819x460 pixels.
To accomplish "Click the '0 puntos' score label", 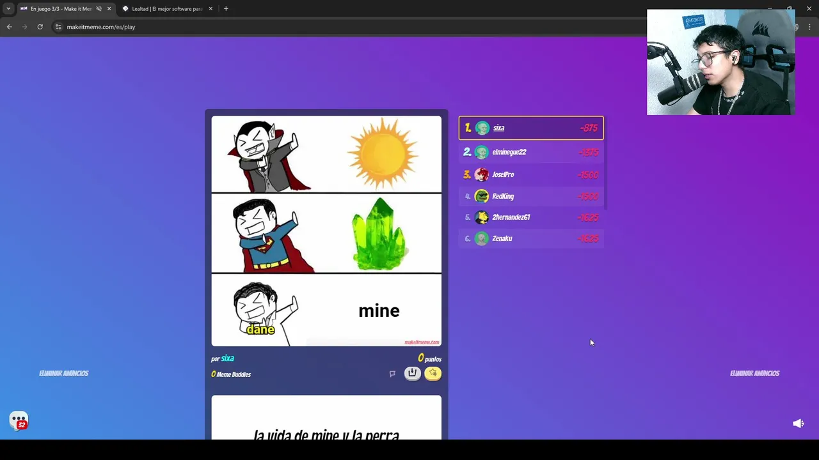I will tap(429, 358).
